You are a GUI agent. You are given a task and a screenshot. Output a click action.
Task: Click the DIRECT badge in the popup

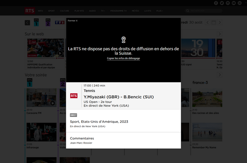[73, 115]
